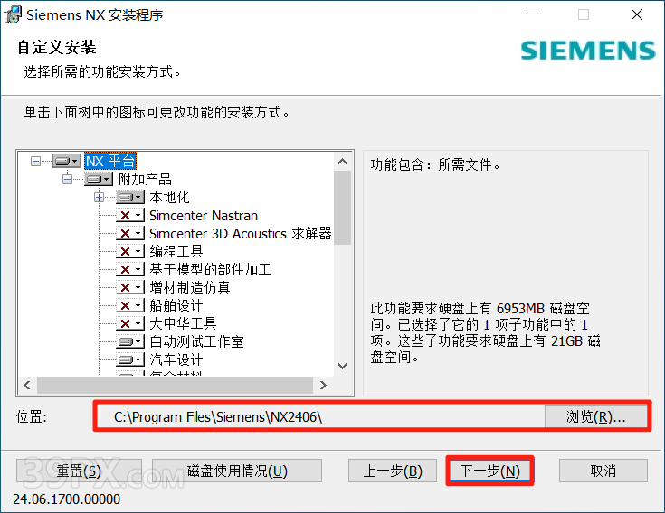The height and width of the screenshot is (513, 665).
Task: Click red X icon beside 编程工具
Action: (130, 251)
